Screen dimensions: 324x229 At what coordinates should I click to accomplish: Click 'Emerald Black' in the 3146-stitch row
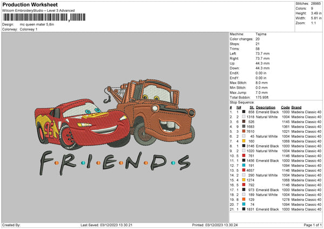[x=267, y=146]
